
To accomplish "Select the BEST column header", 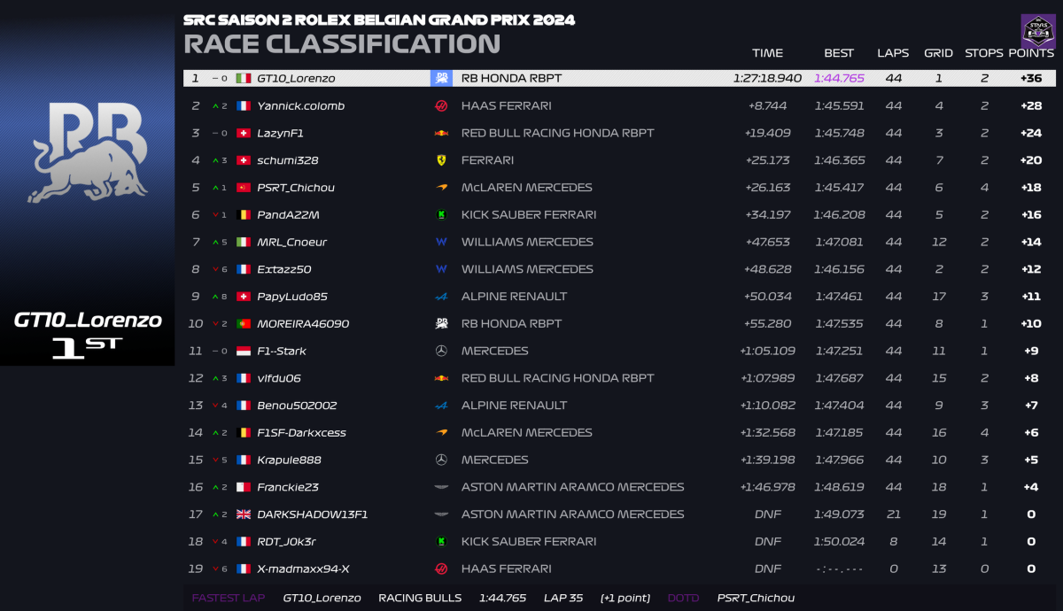I will pos(838,53).
